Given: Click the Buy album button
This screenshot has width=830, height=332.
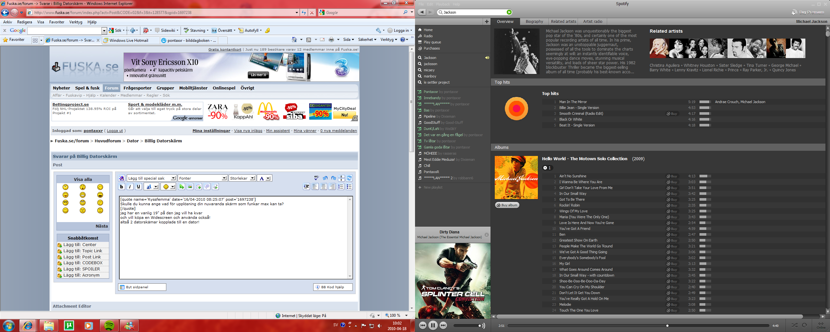Looking at the screenshot, I should pos(507,205).
